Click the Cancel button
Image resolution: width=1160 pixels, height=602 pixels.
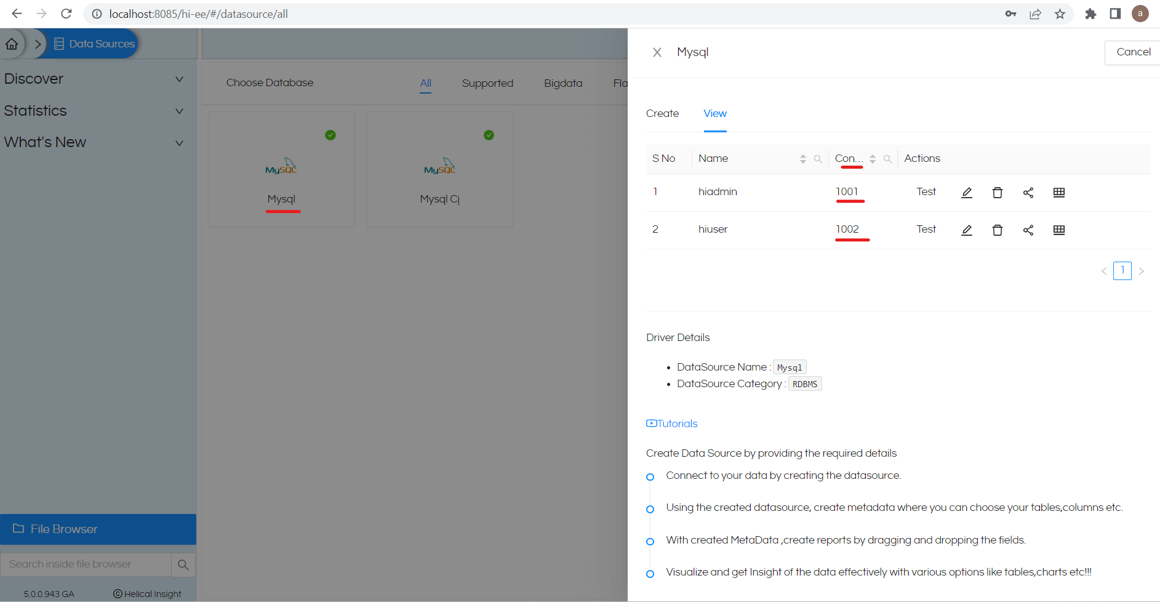point(1134,52)
